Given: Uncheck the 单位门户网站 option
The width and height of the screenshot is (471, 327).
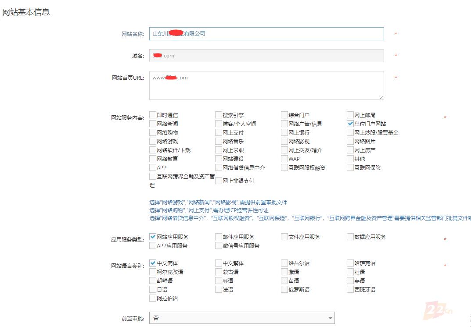Looking at the screenshot, I should point(350,123).
